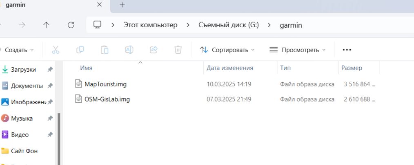
Task: Click the size value 3 516 864
Action: [359, 84]
